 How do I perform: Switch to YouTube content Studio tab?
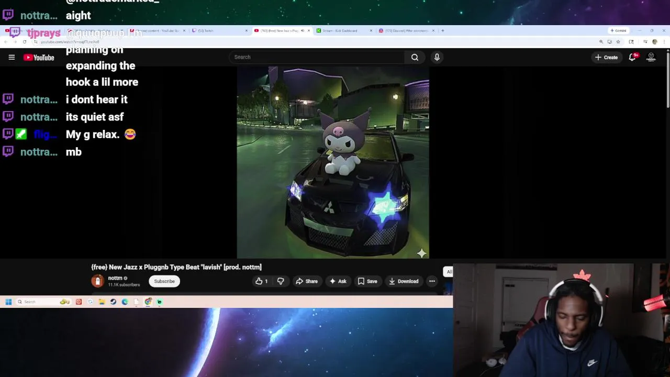coord(158,30)
